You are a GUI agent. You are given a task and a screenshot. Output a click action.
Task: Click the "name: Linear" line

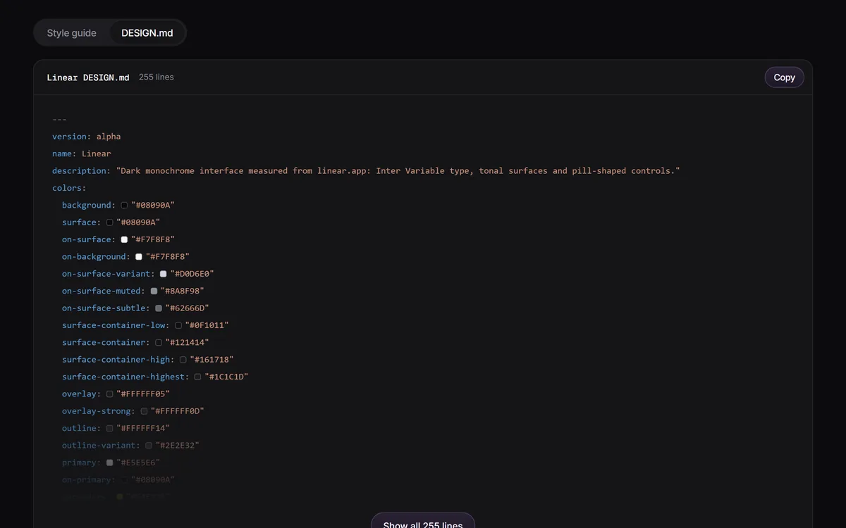click(x=82, y=153)
